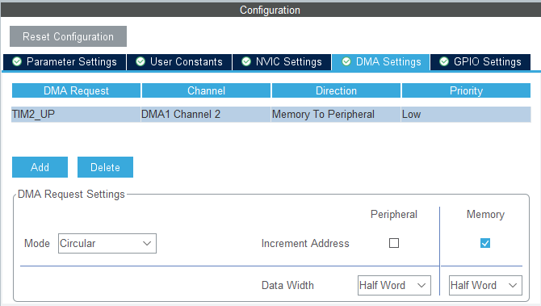Click the green check icon on User Constants
Viewport: 541px width, 306px height.
[x=140, y=61]
